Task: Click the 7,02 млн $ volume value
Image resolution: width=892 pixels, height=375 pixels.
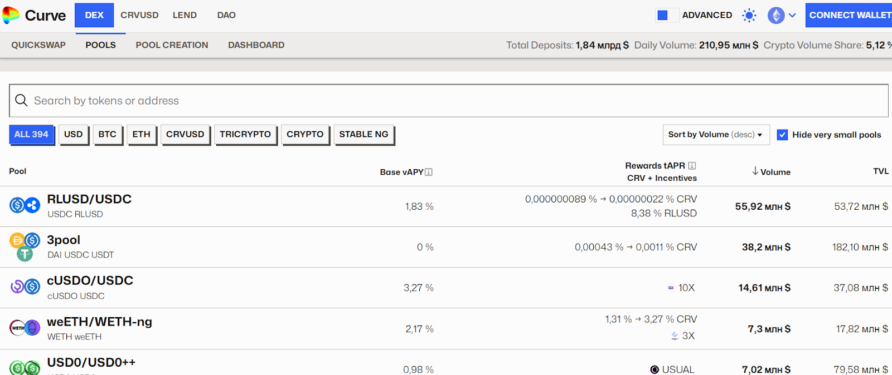Action: 766,369
